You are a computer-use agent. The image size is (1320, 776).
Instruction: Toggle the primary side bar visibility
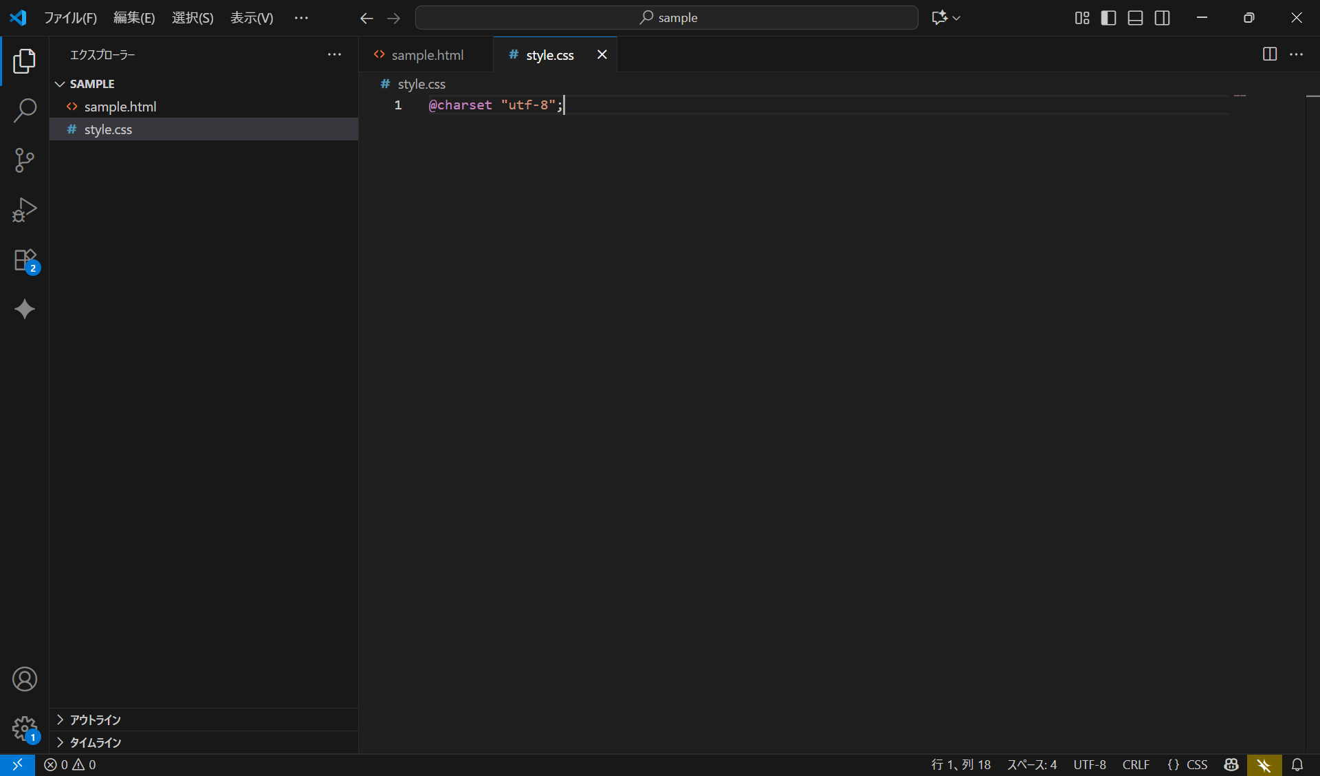point(1108,18)
